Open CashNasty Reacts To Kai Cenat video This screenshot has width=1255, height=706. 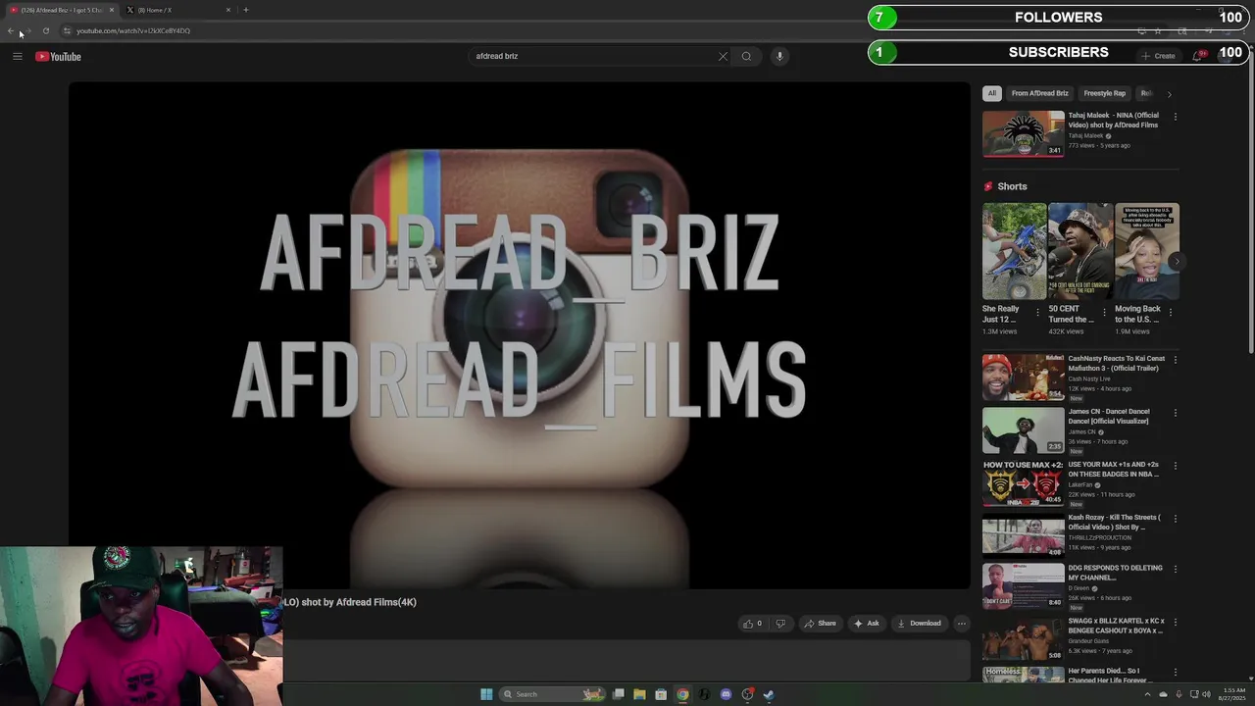coord(1023,378)
